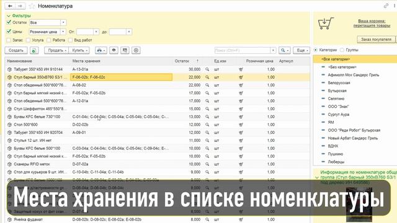Open list settings with the gear icon
The height and width of the screenshot is (223, 397).
coord(136,51)
